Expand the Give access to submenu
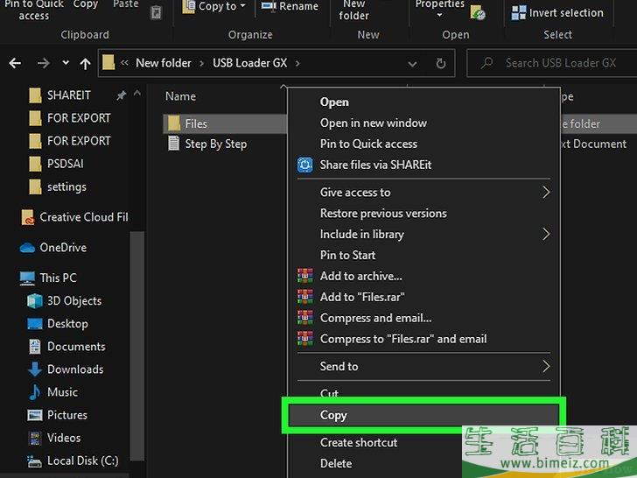Screen dimensions: 637x478 (423, 193)
